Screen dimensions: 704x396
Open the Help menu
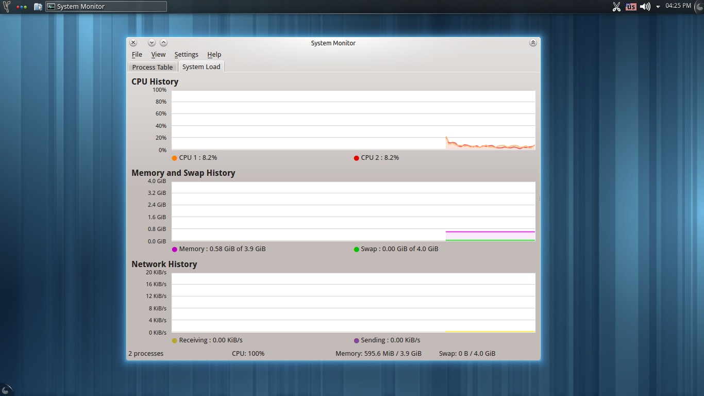click(214, 55)
